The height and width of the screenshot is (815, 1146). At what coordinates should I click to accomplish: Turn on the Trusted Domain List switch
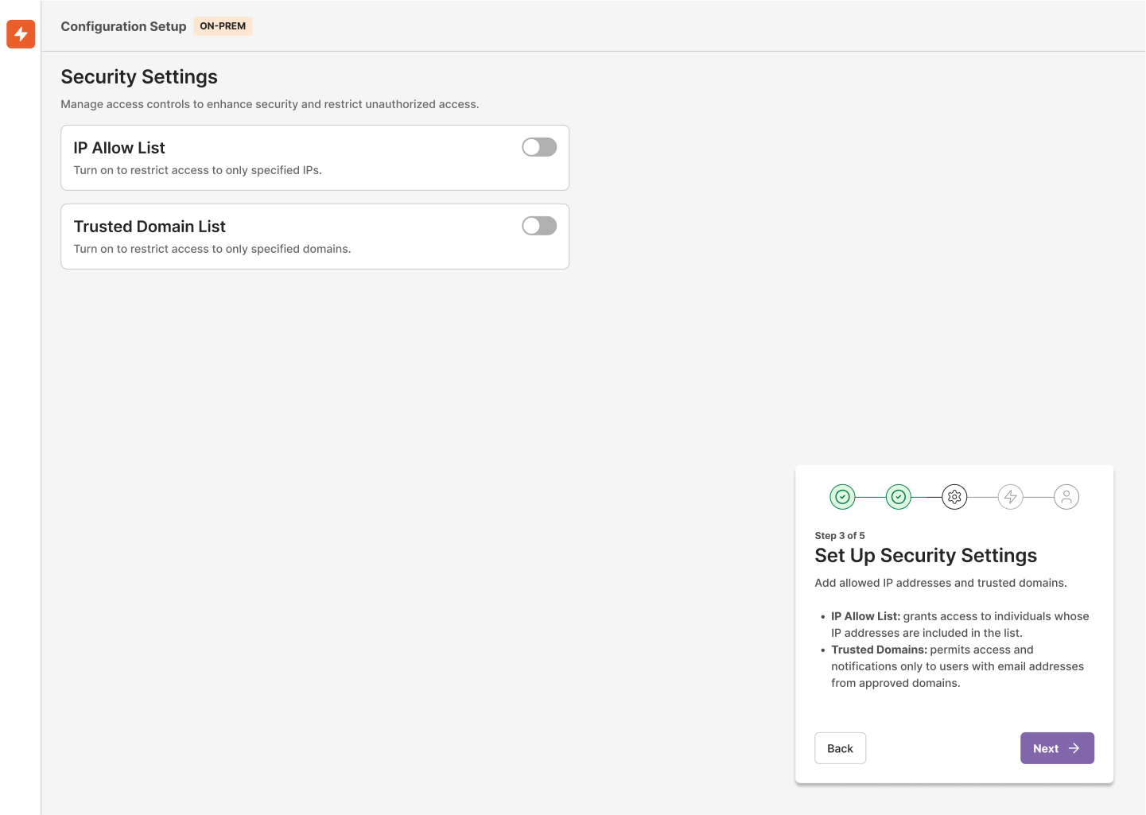[x=538, y=225]
